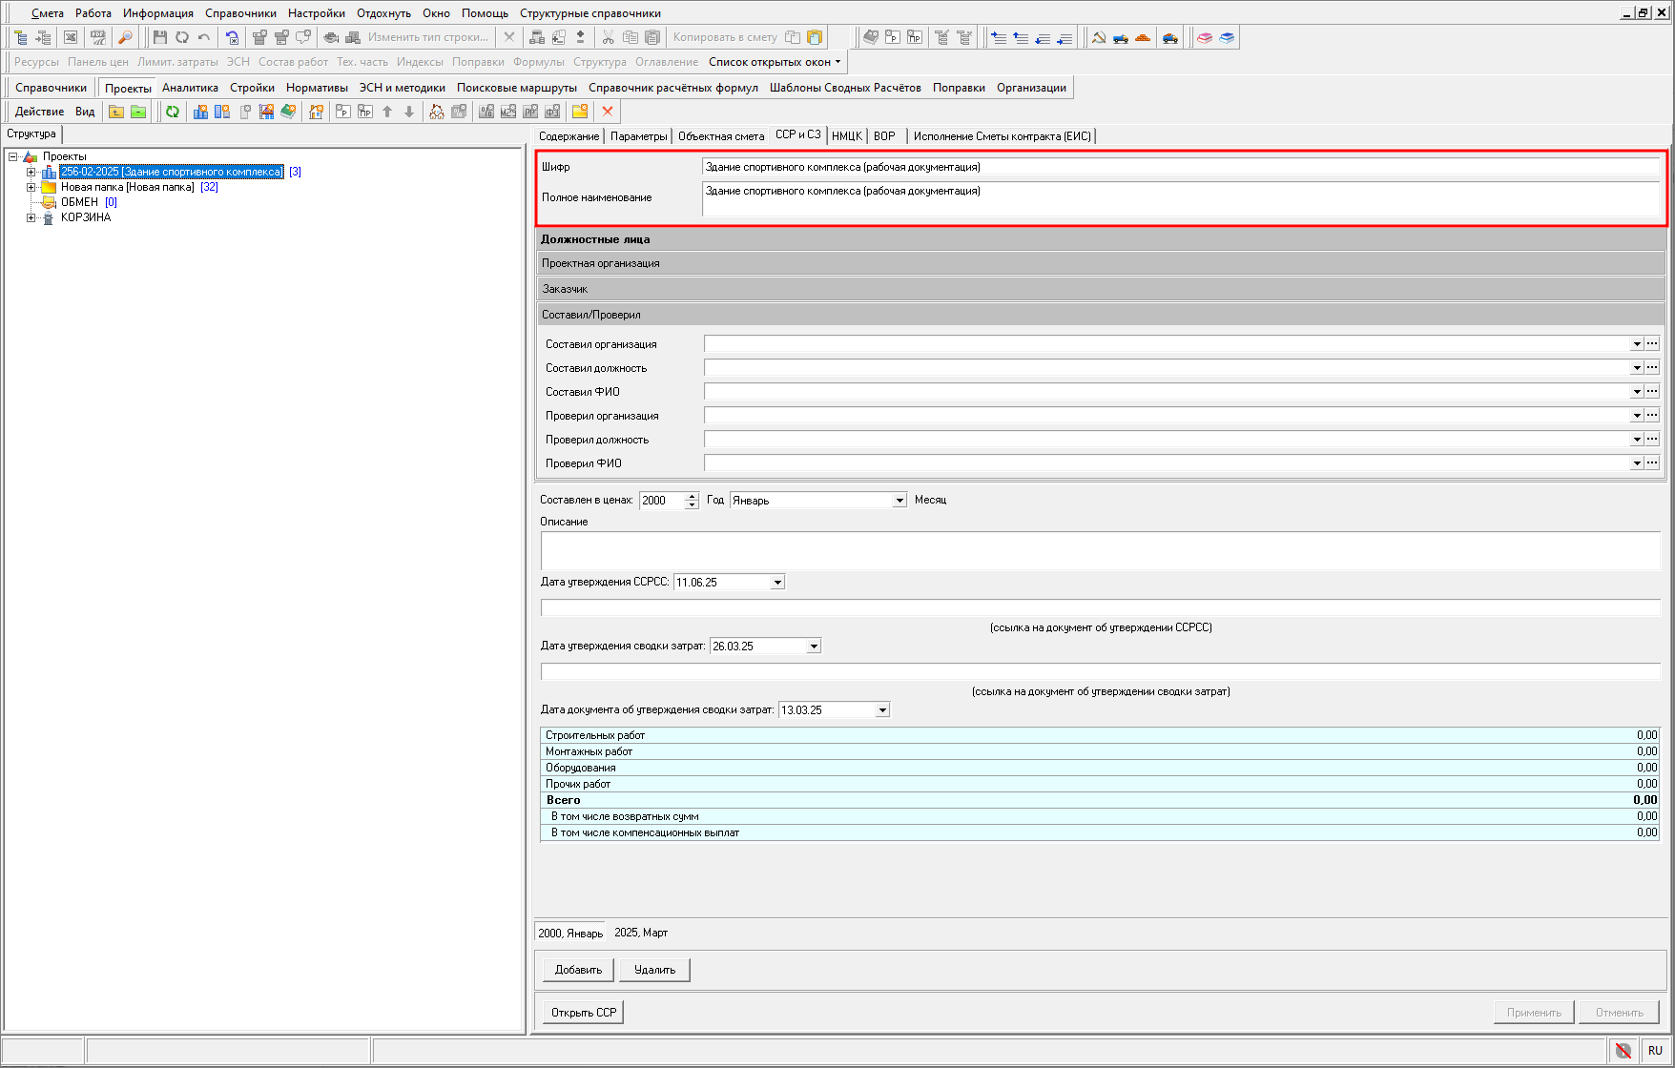Click the refresh arrows icon beside save

pyautogui.click(x=181, y=37)
